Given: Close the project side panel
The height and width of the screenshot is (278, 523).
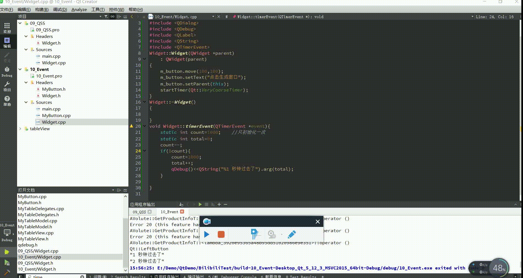Looking at the screenshot, I should coord(125,17).
